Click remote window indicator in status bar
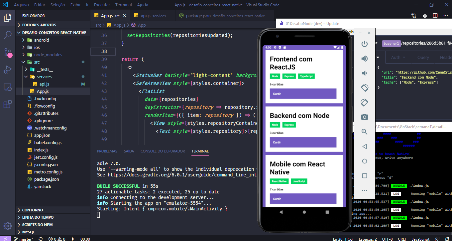Image resolution: width=452 pixels, height=241 pixels. (x=5, y=239)
